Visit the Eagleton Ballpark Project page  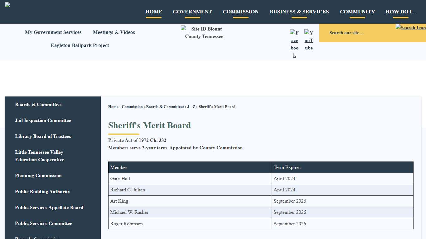(80, 45)
